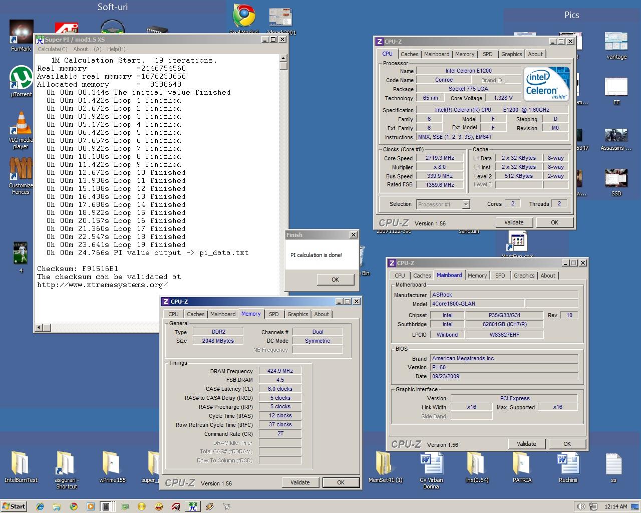
Task: Click the Core Voltage 1.328 V value
Action: pos(502,98)
